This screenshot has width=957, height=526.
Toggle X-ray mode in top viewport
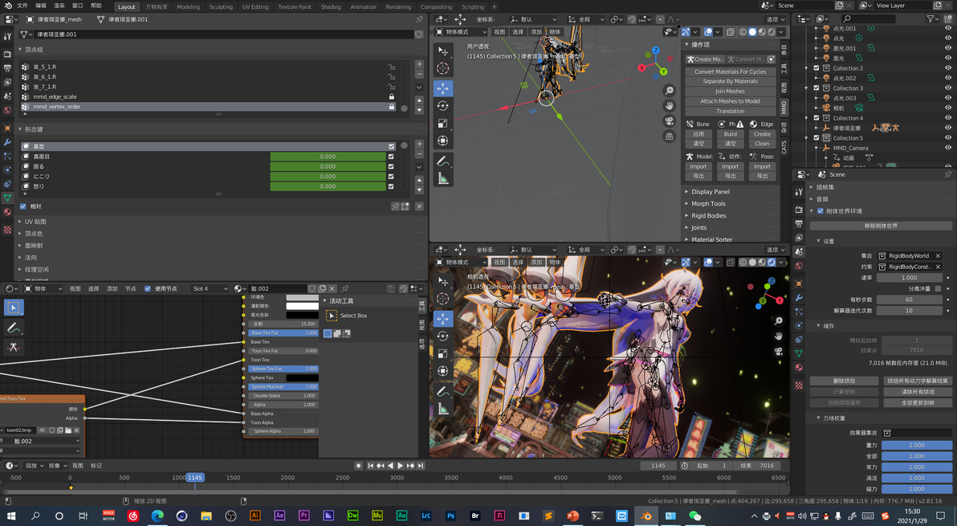[x=730, y=32]
